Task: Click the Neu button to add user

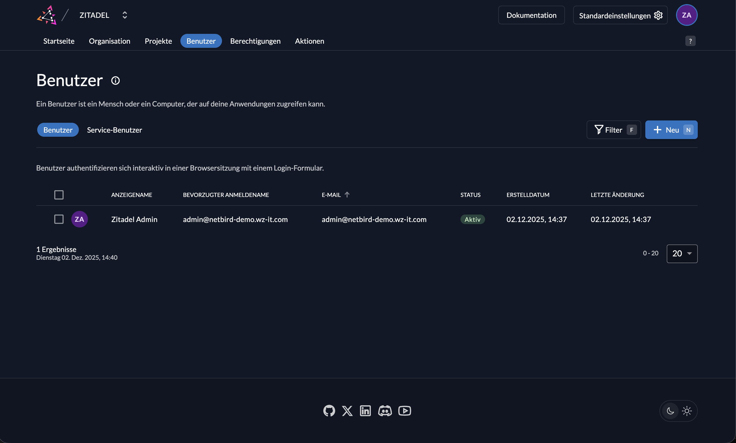Action: 671,130
